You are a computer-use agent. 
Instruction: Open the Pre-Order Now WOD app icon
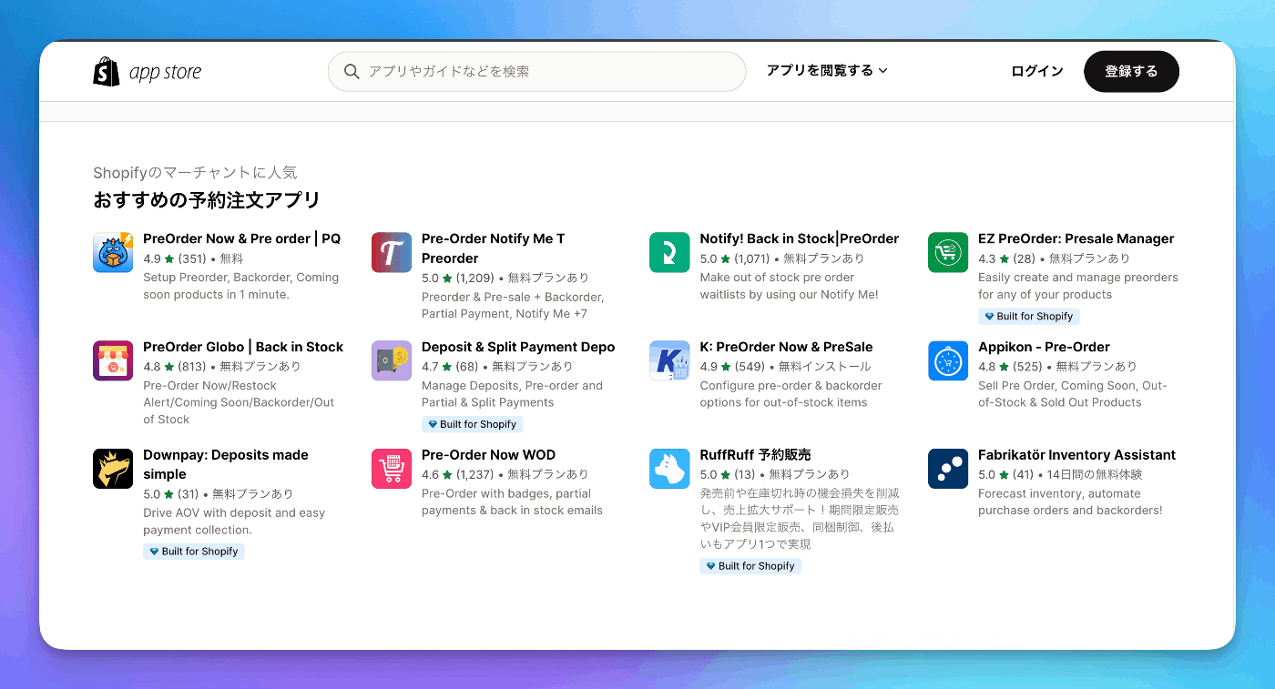[x=392, y=469]
